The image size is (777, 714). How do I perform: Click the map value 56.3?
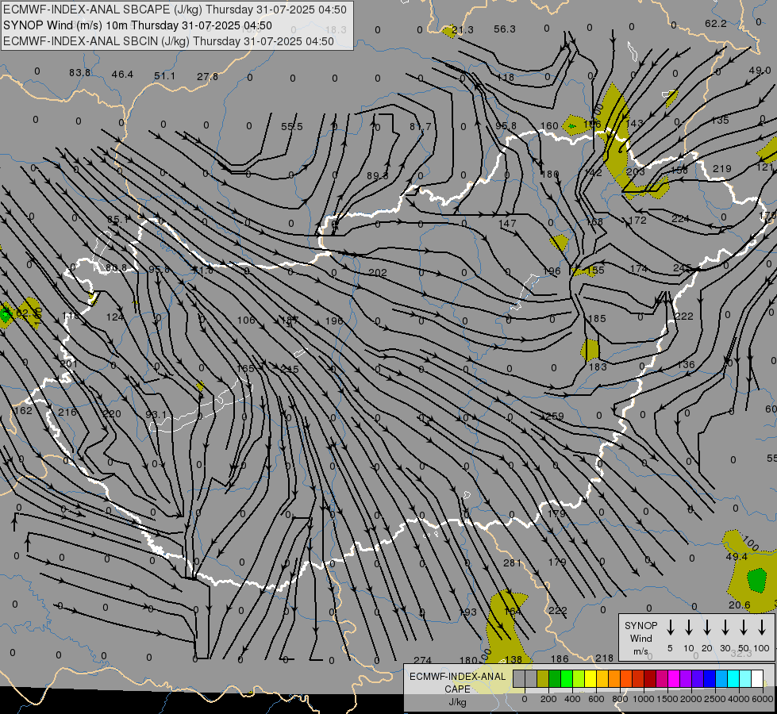(505, 29)
